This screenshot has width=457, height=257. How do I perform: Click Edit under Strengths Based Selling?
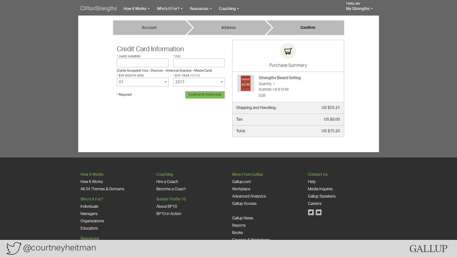(262, 95)
